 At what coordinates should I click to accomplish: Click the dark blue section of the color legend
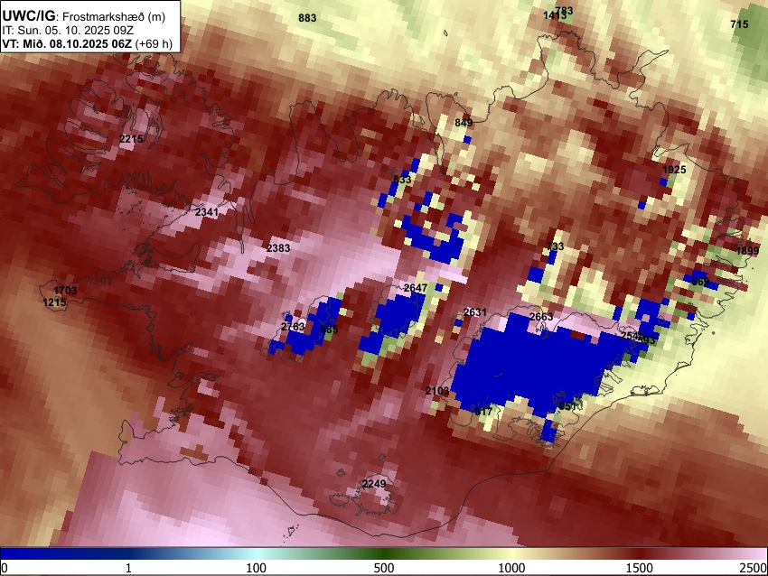click(x=63, y=554)
